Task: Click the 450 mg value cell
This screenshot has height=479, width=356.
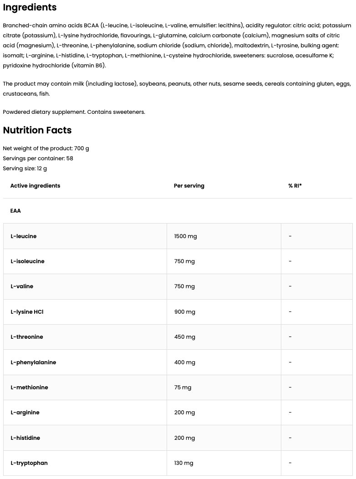Action: pos(184,337)
